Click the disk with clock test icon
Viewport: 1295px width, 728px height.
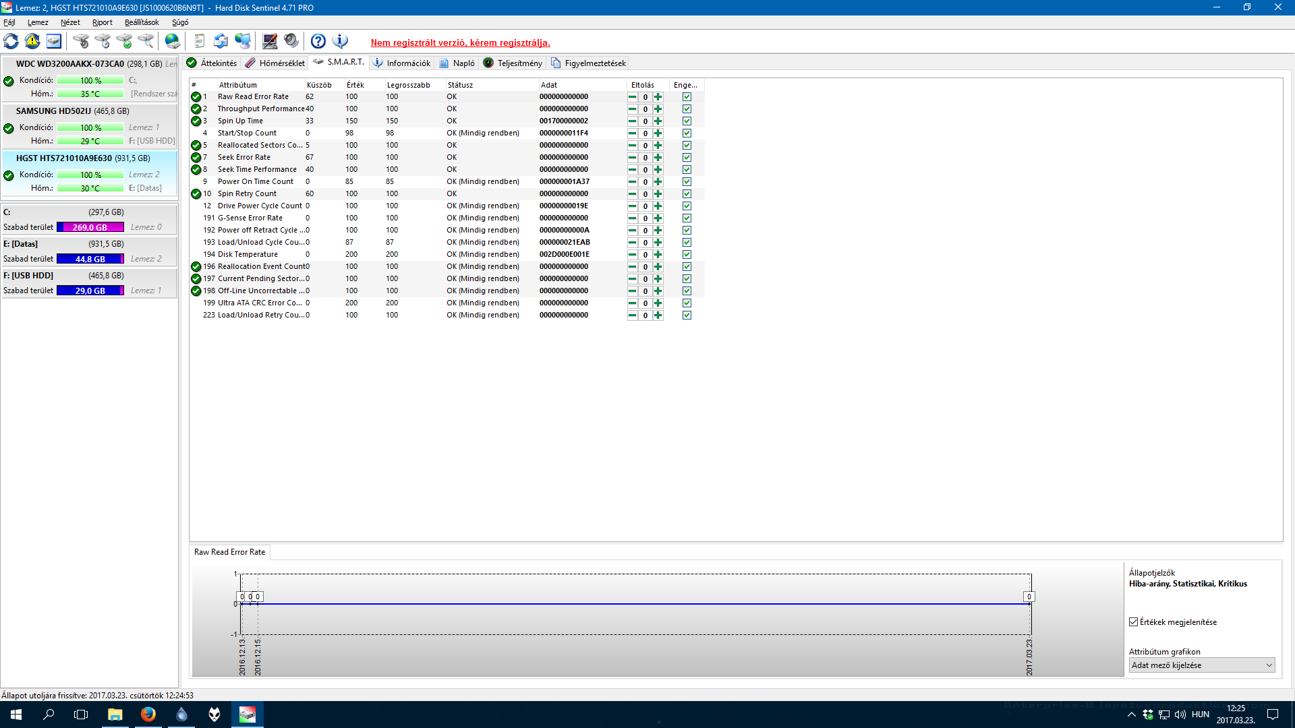pyautogui.click(x=103, y=42)
